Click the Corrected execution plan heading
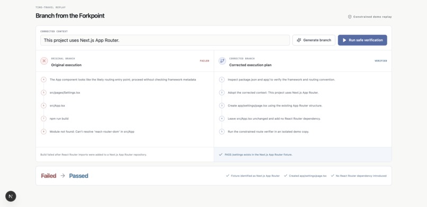 (x=250, y=65)
